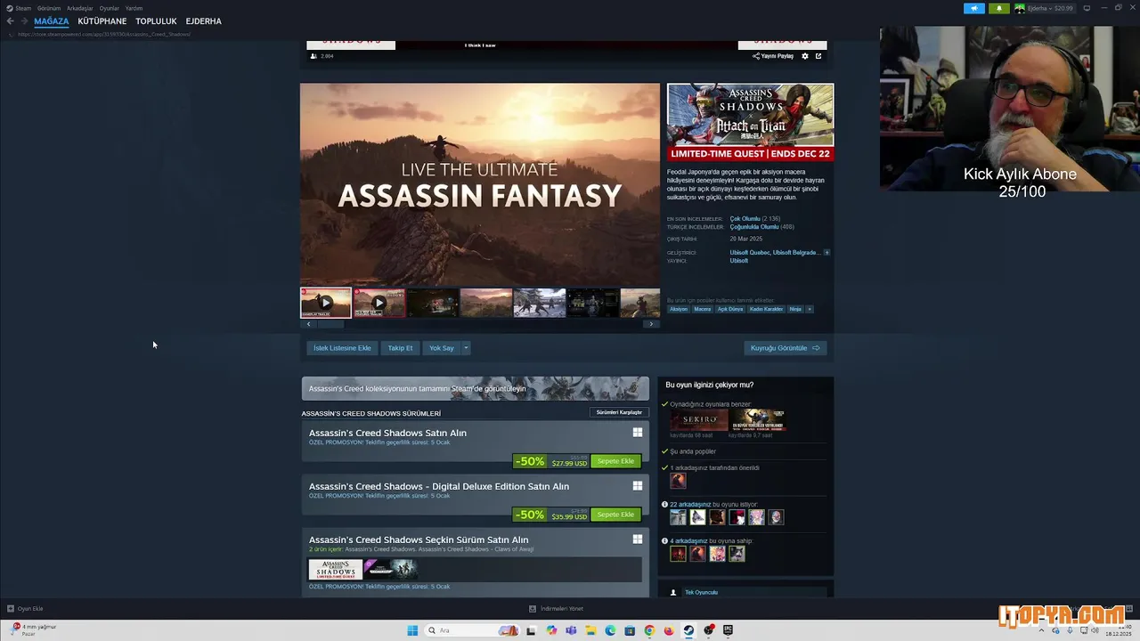Image resolution: width=1140 pixels, height=641 pixels.
Task: Click Oyun Ekle at bottom left
Action: (25, 609)
